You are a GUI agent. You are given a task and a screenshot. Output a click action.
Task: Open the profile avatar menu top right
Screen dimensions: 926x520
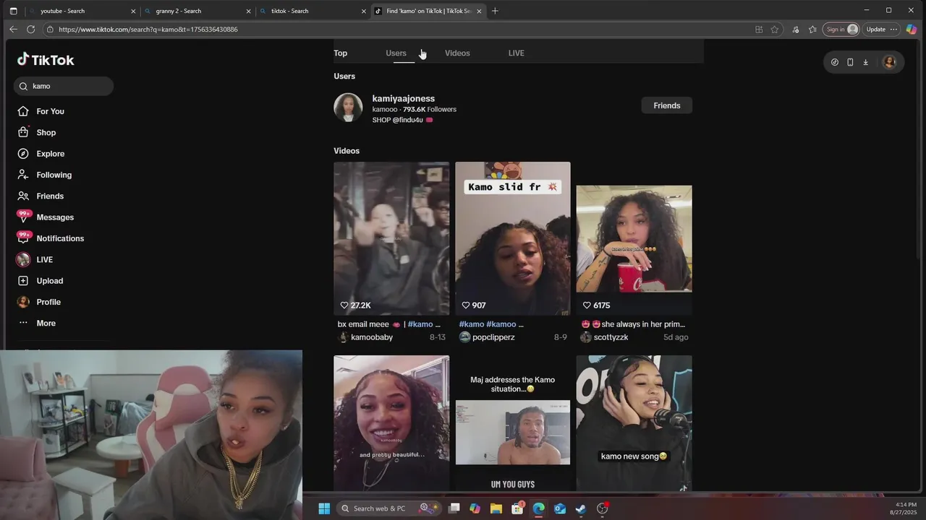(x=890, y=62)
